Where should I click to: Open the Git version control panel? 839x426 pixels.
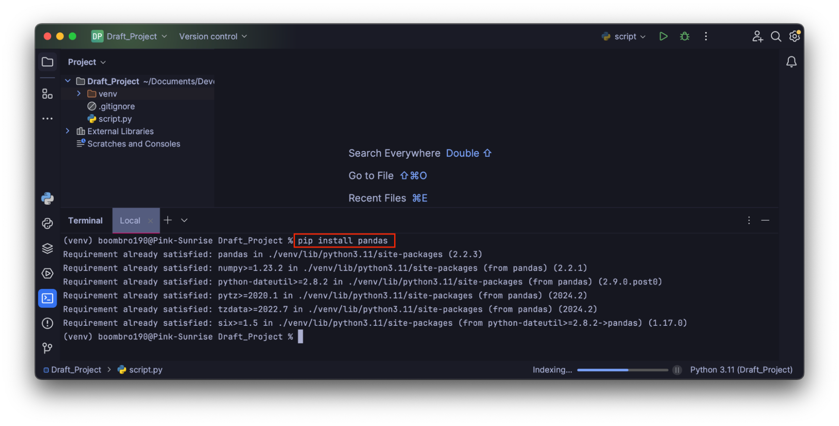47,348
